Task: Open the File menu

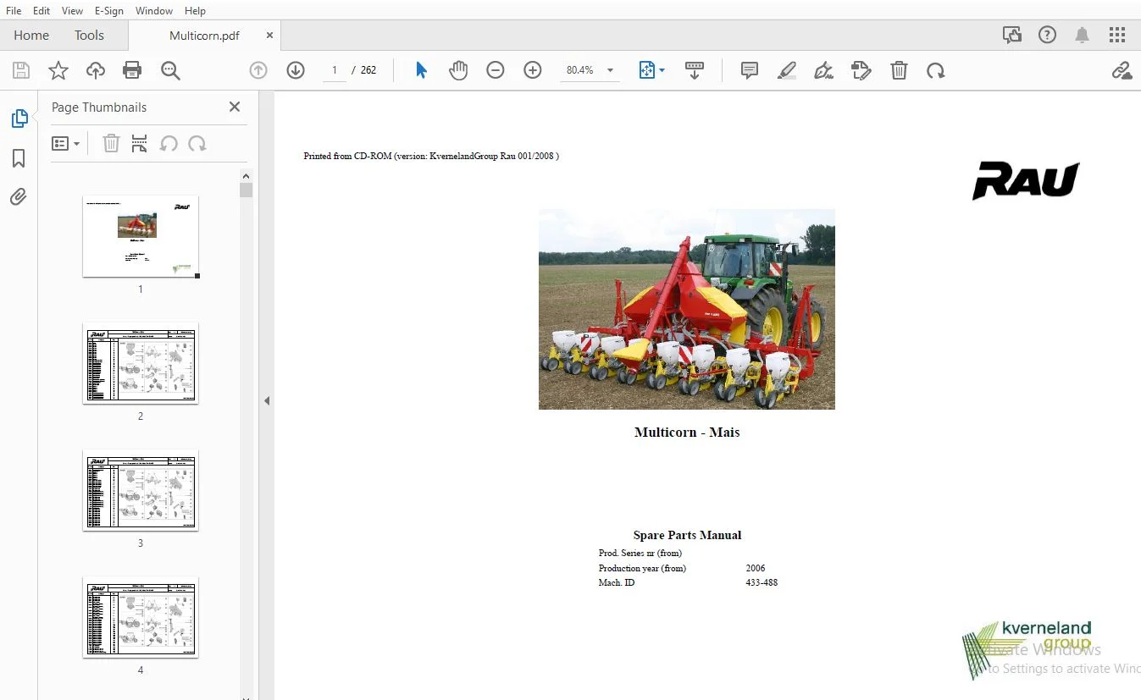Action: click(14, 11)
